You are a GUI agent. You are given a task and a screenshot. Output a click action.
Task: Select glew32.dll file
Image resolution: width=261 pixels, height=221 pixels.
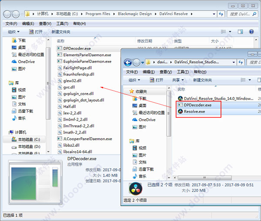70,81
